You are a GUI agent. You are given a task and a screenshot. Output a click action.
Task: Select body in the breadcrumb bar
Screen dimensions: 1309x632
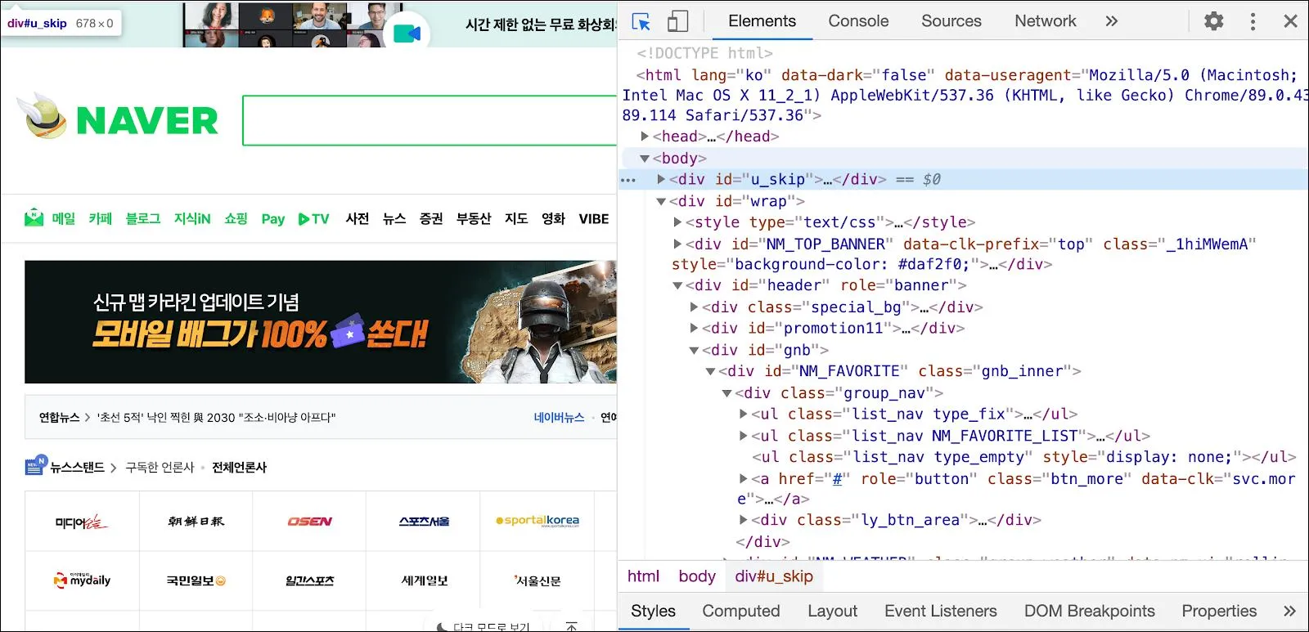click(697, 576)
